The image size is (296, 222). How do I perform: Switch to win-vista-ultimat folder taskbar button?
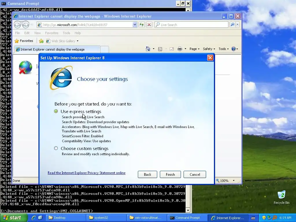click(147, 218)
